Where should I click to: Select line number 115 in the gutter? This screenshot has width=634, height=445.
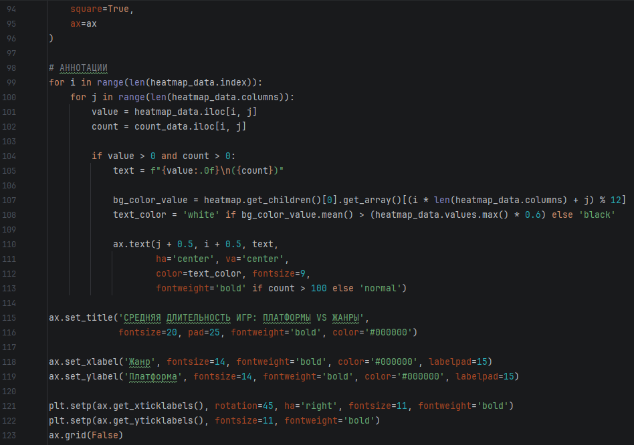pos(10,317)
